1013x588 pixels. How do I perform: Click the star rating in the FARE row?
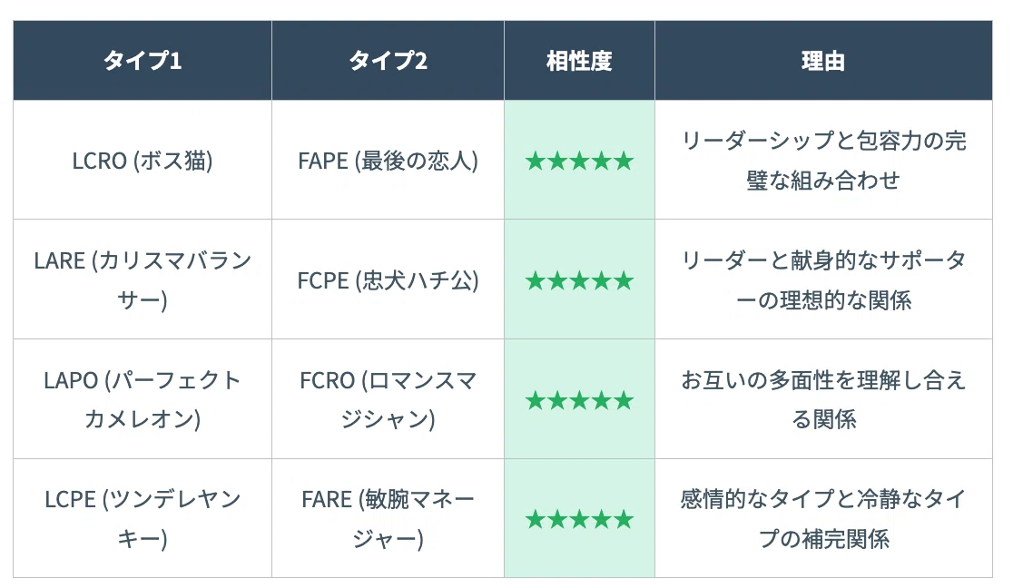(x=579, y=519)
